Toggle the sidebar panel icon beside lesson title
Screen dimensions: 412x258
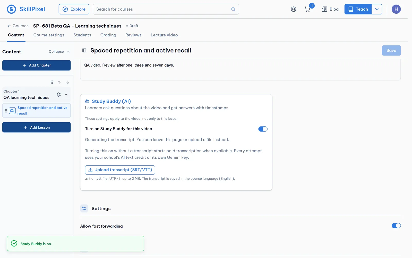tap(84, 51)
